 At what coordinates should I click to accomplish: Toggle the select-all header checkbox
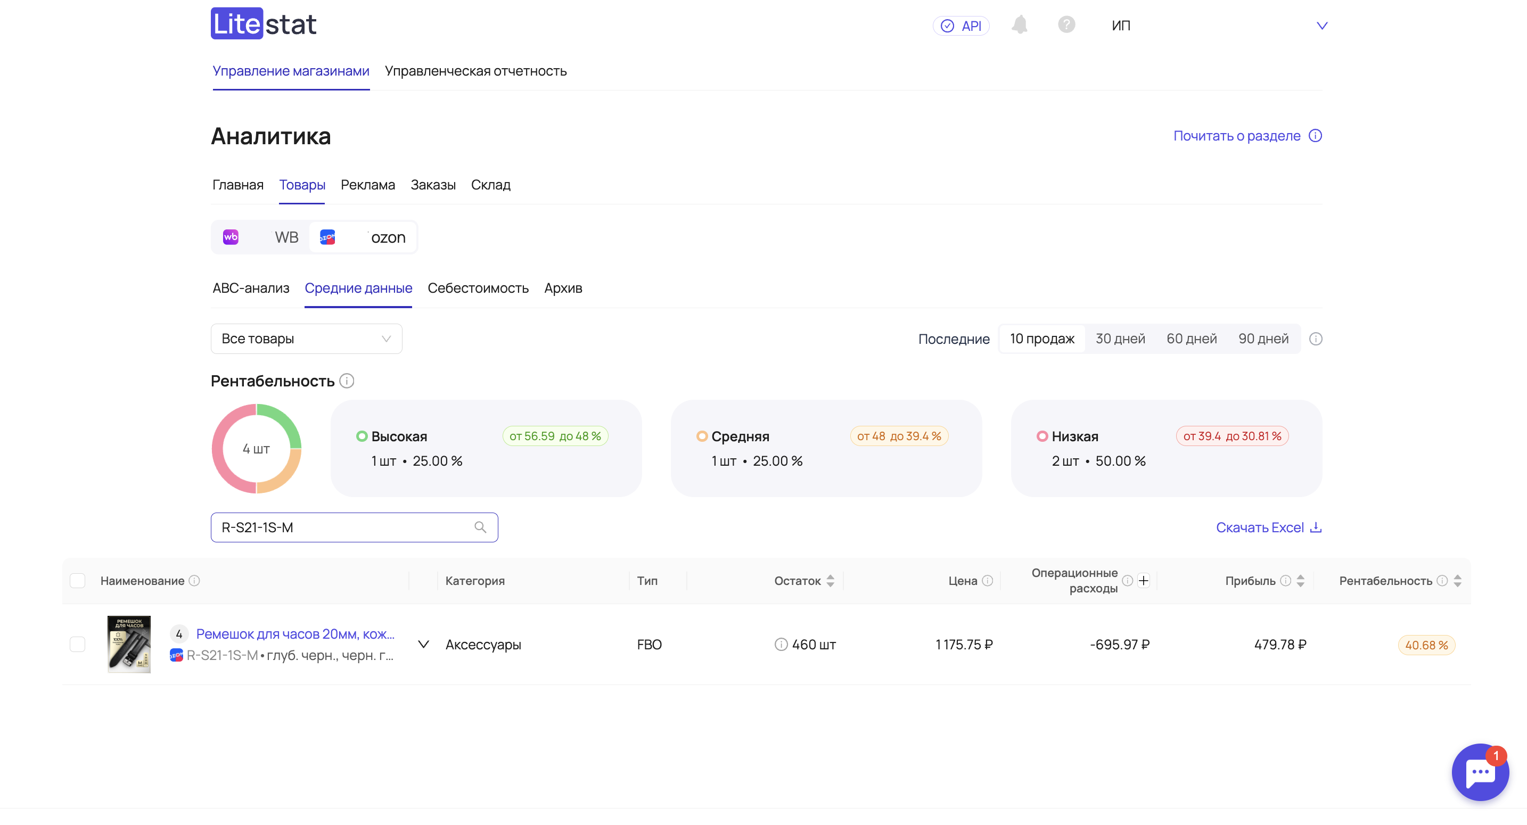pos(78,580)
